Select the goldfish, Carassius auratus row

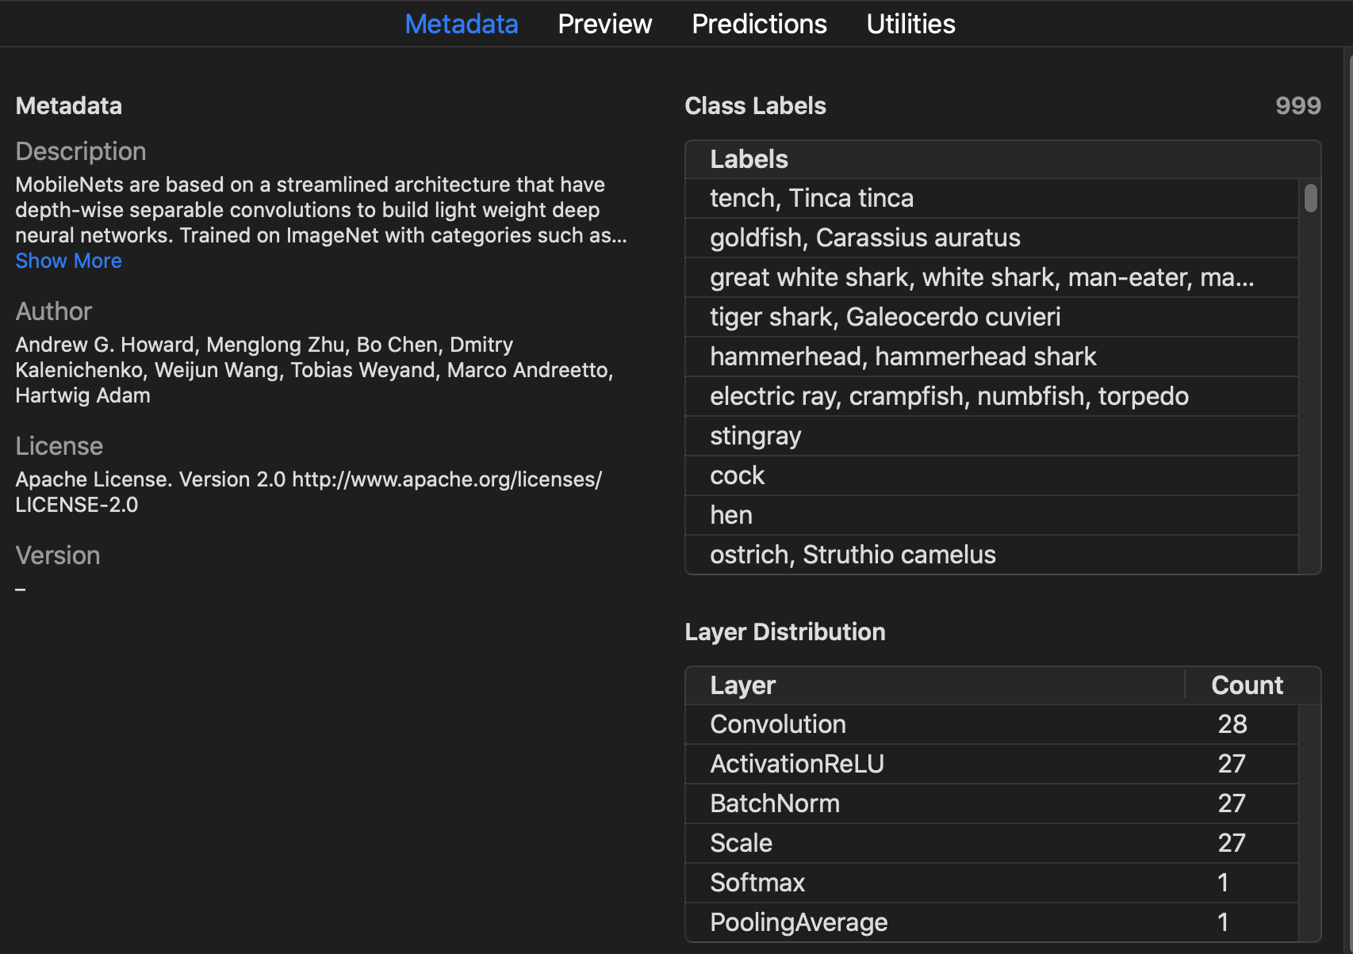point(864,238)
